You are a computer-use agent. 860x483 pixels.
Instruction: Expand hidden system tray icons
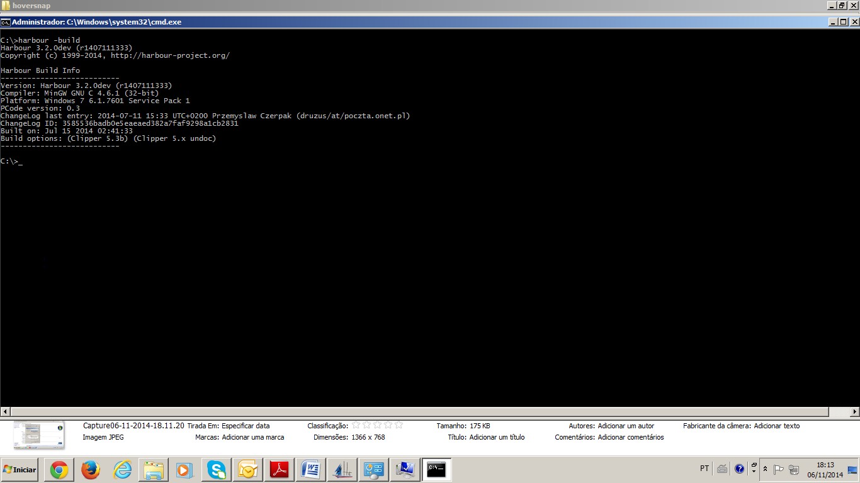[765, 469]
